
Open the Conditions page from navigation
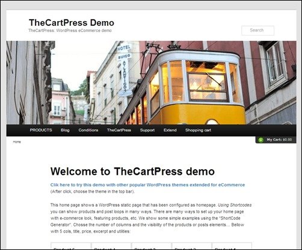88,130
